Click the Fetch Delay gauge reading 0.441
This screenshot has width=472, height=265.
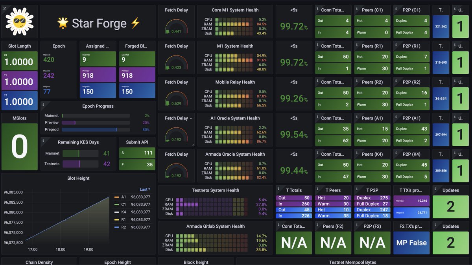[x=176, y=27]
